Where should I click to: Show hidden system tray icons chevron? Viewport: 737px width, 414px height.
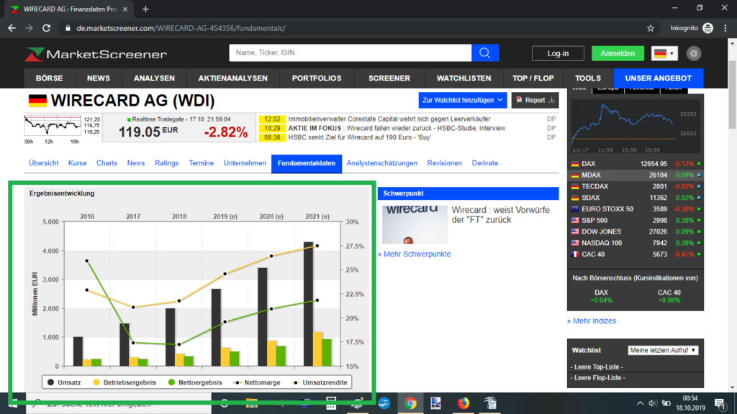click(640, 403)
